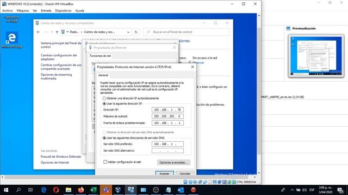348x195 pixels.
Task: Click the Dirección IP field
Action: click(x=167, y=109)
